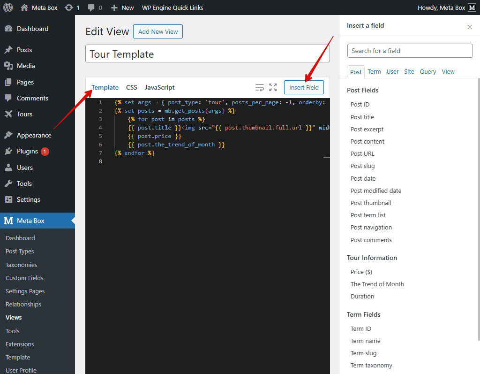Go to Tours in the sidebar
This screenshot has height=374, width=480.
(24, 114)
